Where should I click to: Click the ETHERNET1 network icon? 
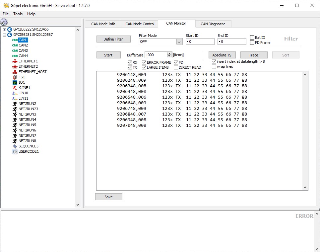(x=15, y=61)
